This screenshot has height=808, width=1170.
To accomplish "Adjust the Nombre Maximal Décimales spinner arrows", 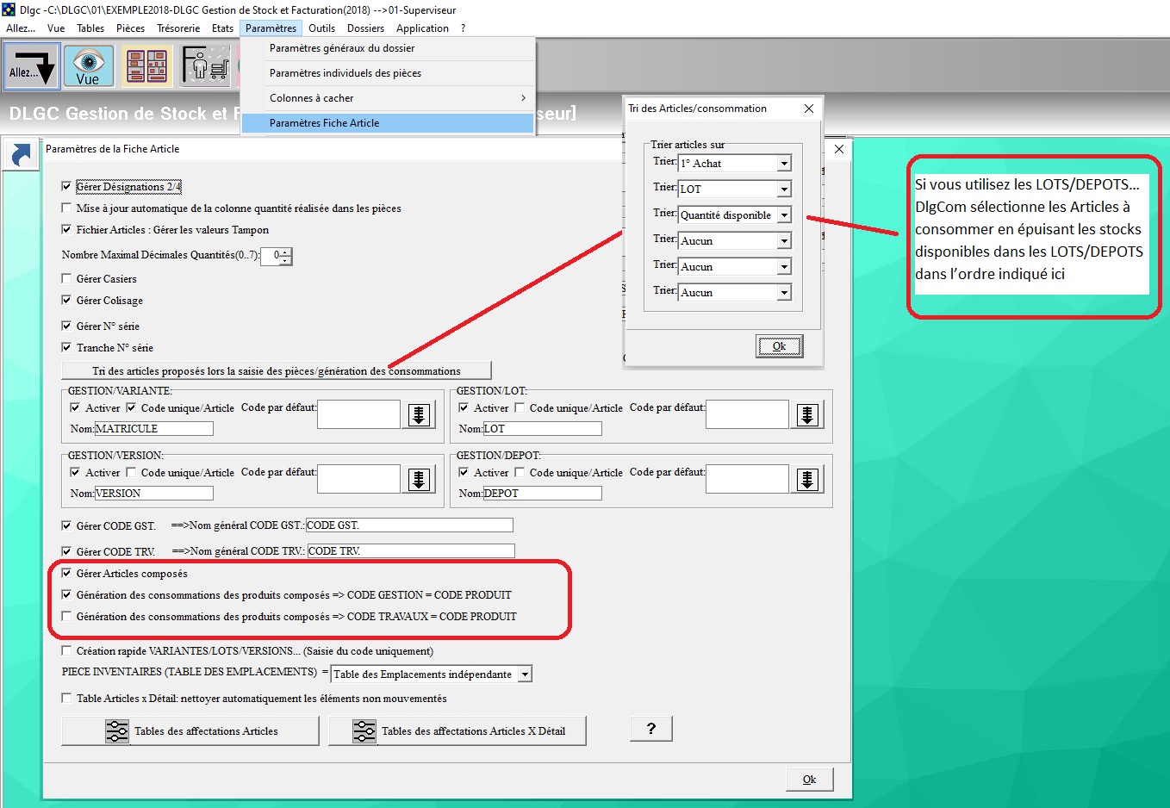I will pos(286,256).
